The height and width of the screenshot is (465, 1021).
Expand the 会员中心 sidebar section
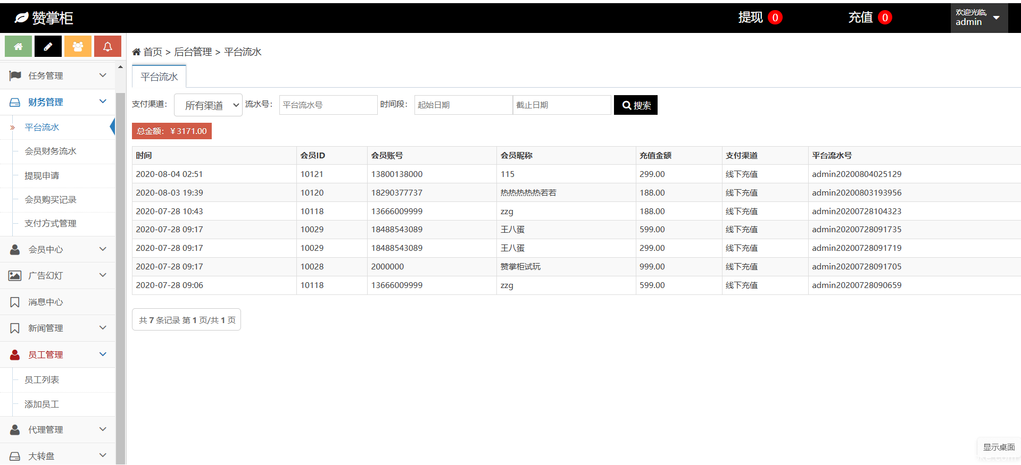(x=57, y=249)
